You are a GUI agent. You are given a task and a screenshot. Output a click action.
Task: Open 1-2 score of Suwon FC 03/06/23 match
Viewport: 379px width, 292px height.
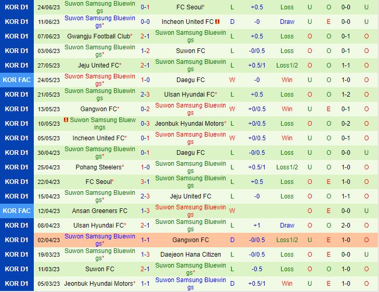145,51
